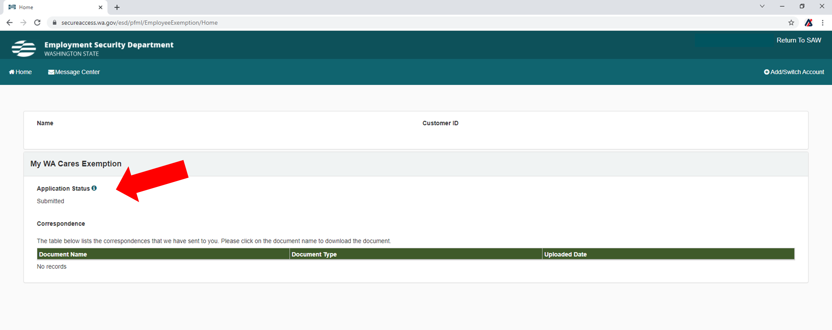Open a new browser tab

click(117, 7)
